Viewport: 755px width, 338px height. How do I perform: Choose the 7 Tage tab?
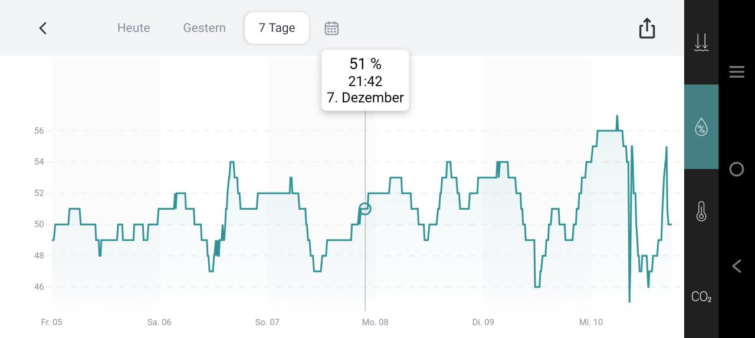tap(277, 28)
